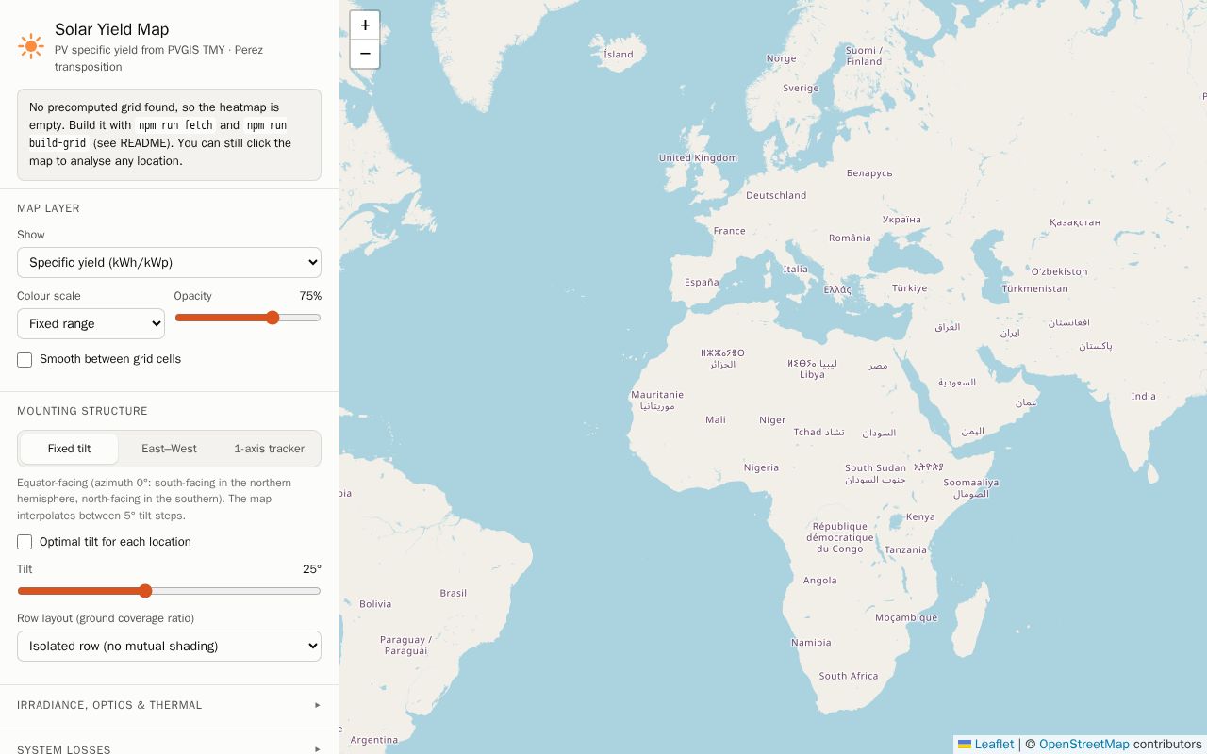Click the Angola map label
The height and width of the screenshot is (754, 1207).
click(x=819, y=581)
